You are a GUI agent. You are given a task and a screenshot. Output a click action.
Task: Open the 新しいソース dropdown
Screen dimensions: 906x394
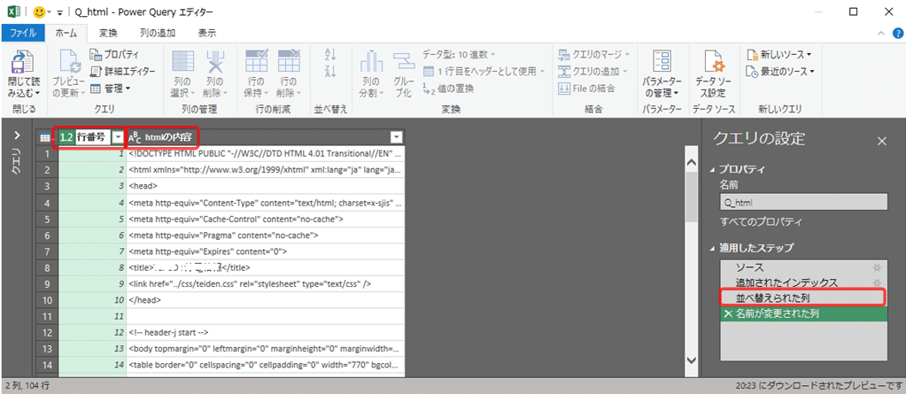tap(778, 55)
